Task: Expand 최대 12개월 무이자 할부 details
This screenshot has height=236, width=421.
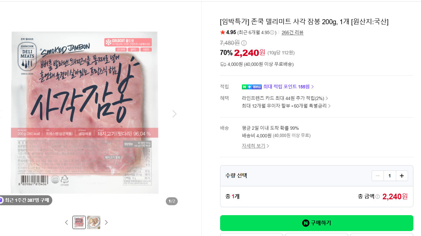Action: [x=286, y=106]
